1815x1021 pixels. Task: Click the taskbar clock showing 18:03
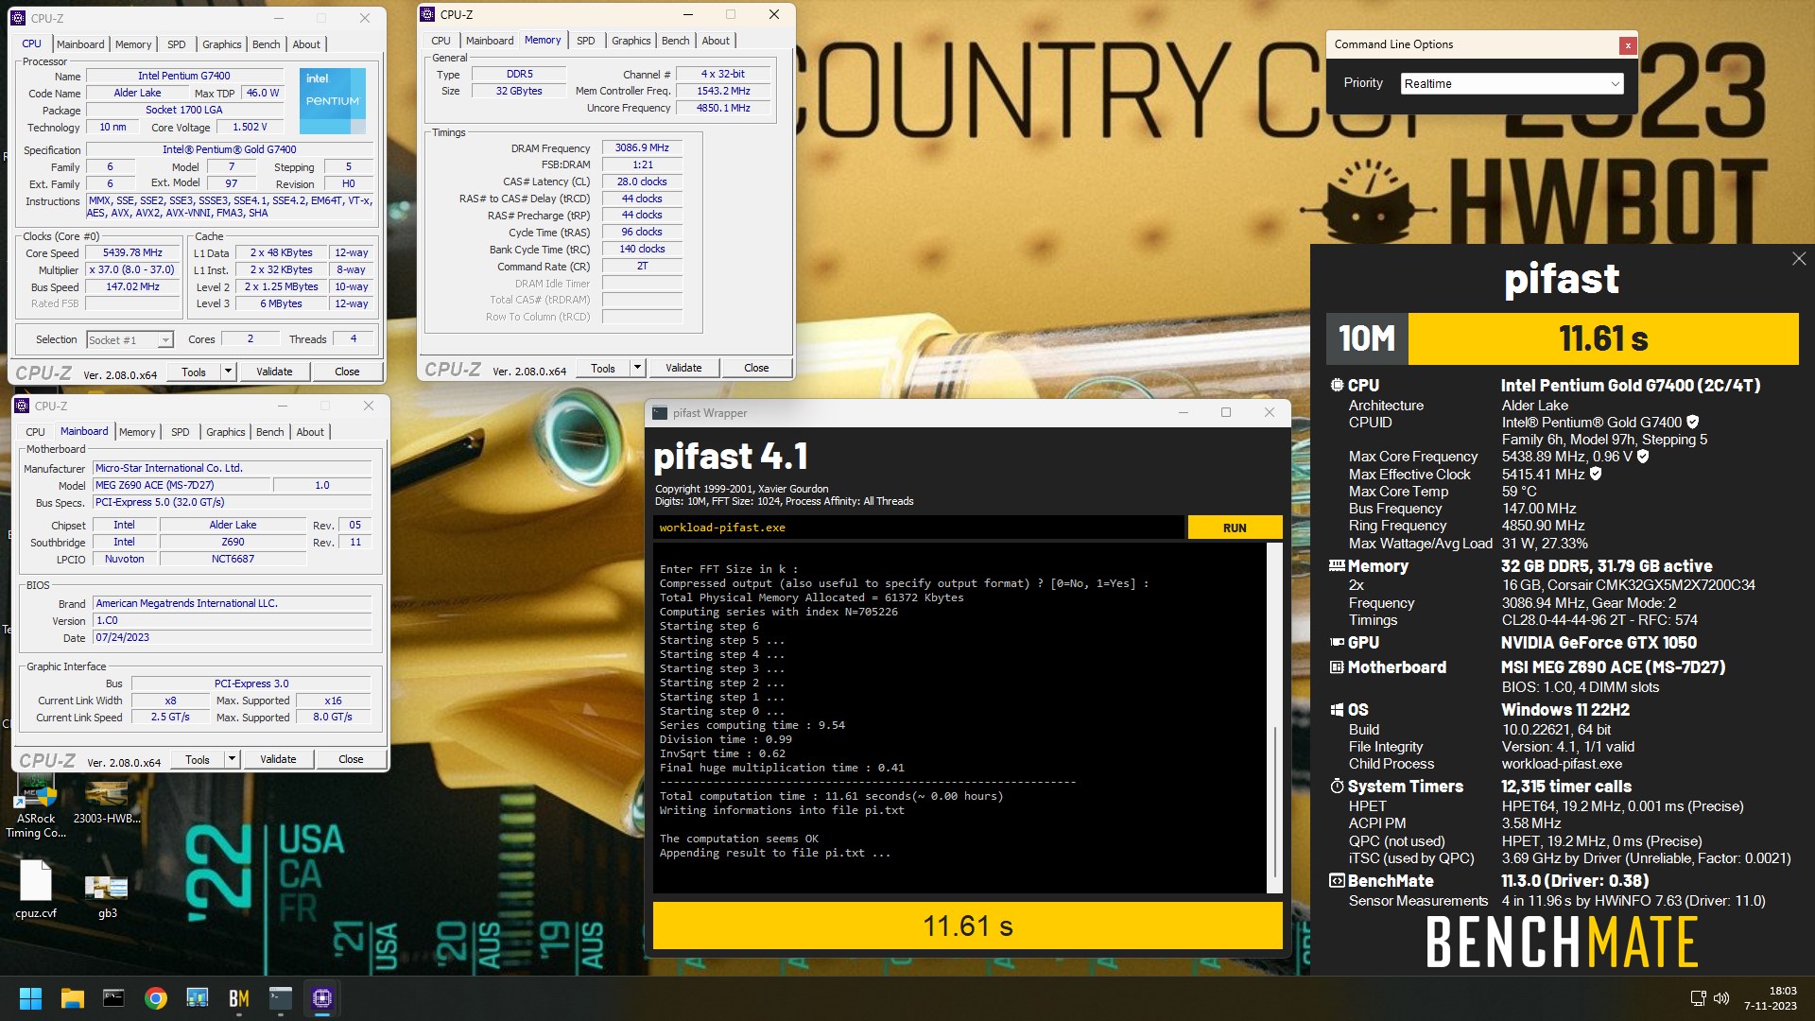click(x=1771, y=998)
